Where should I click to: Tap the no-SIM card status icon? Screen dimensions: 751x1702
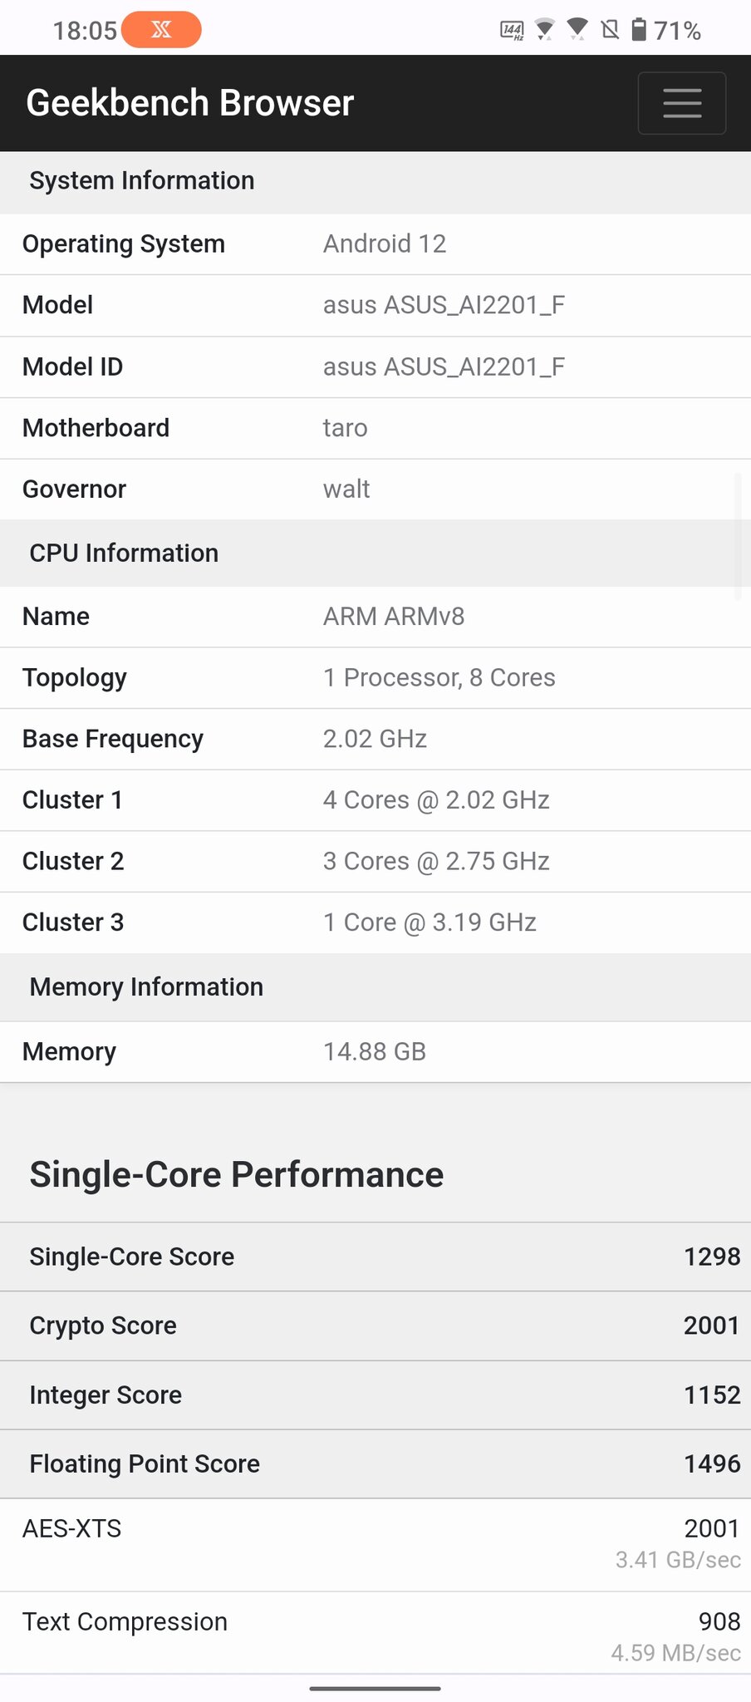pos(610,30)
